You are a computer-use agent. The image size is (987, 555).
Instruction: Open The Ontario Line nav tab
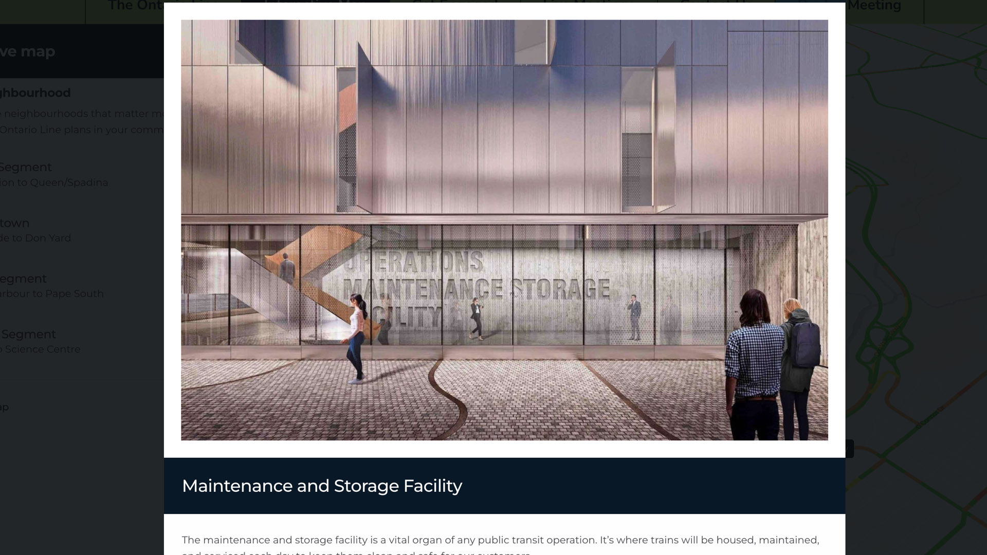click(135, 6)
